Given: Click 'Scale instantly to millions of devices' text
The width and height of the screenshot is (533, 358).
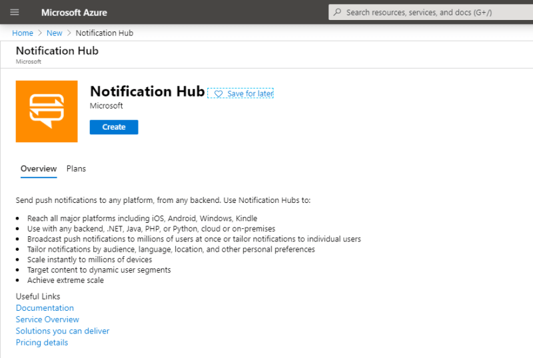Looking at the screenshot, I should coord(90,260).
